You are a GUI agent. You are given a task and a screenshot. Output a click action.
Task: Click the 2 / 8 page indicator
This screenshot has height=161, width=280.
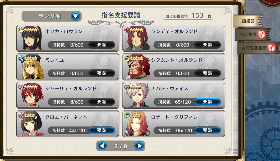click(x=121, y=146)
